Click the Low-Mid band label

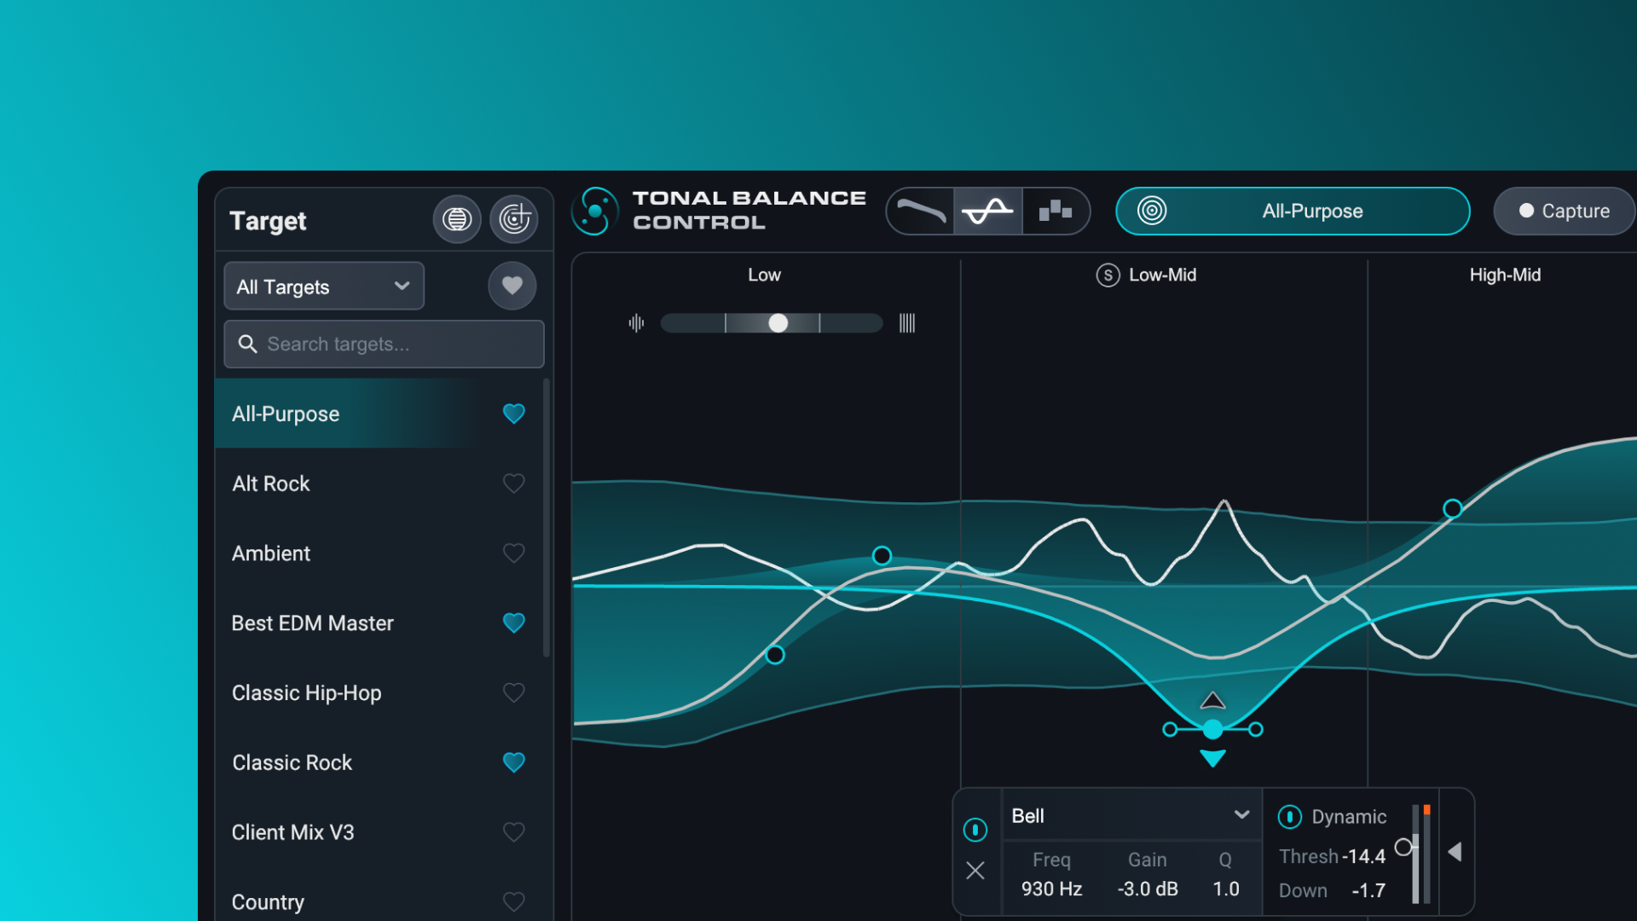[x=1163, y=275]
